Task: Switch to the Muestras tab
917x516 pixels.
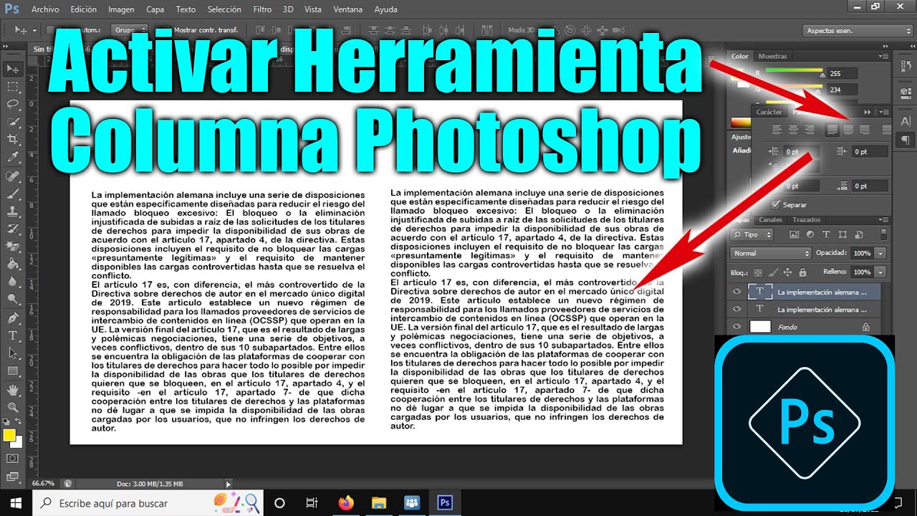Action: [772, 56]
